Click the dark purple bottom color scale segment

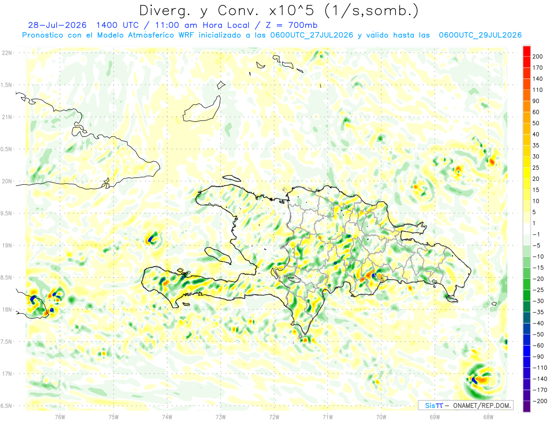tap(527, 407)
